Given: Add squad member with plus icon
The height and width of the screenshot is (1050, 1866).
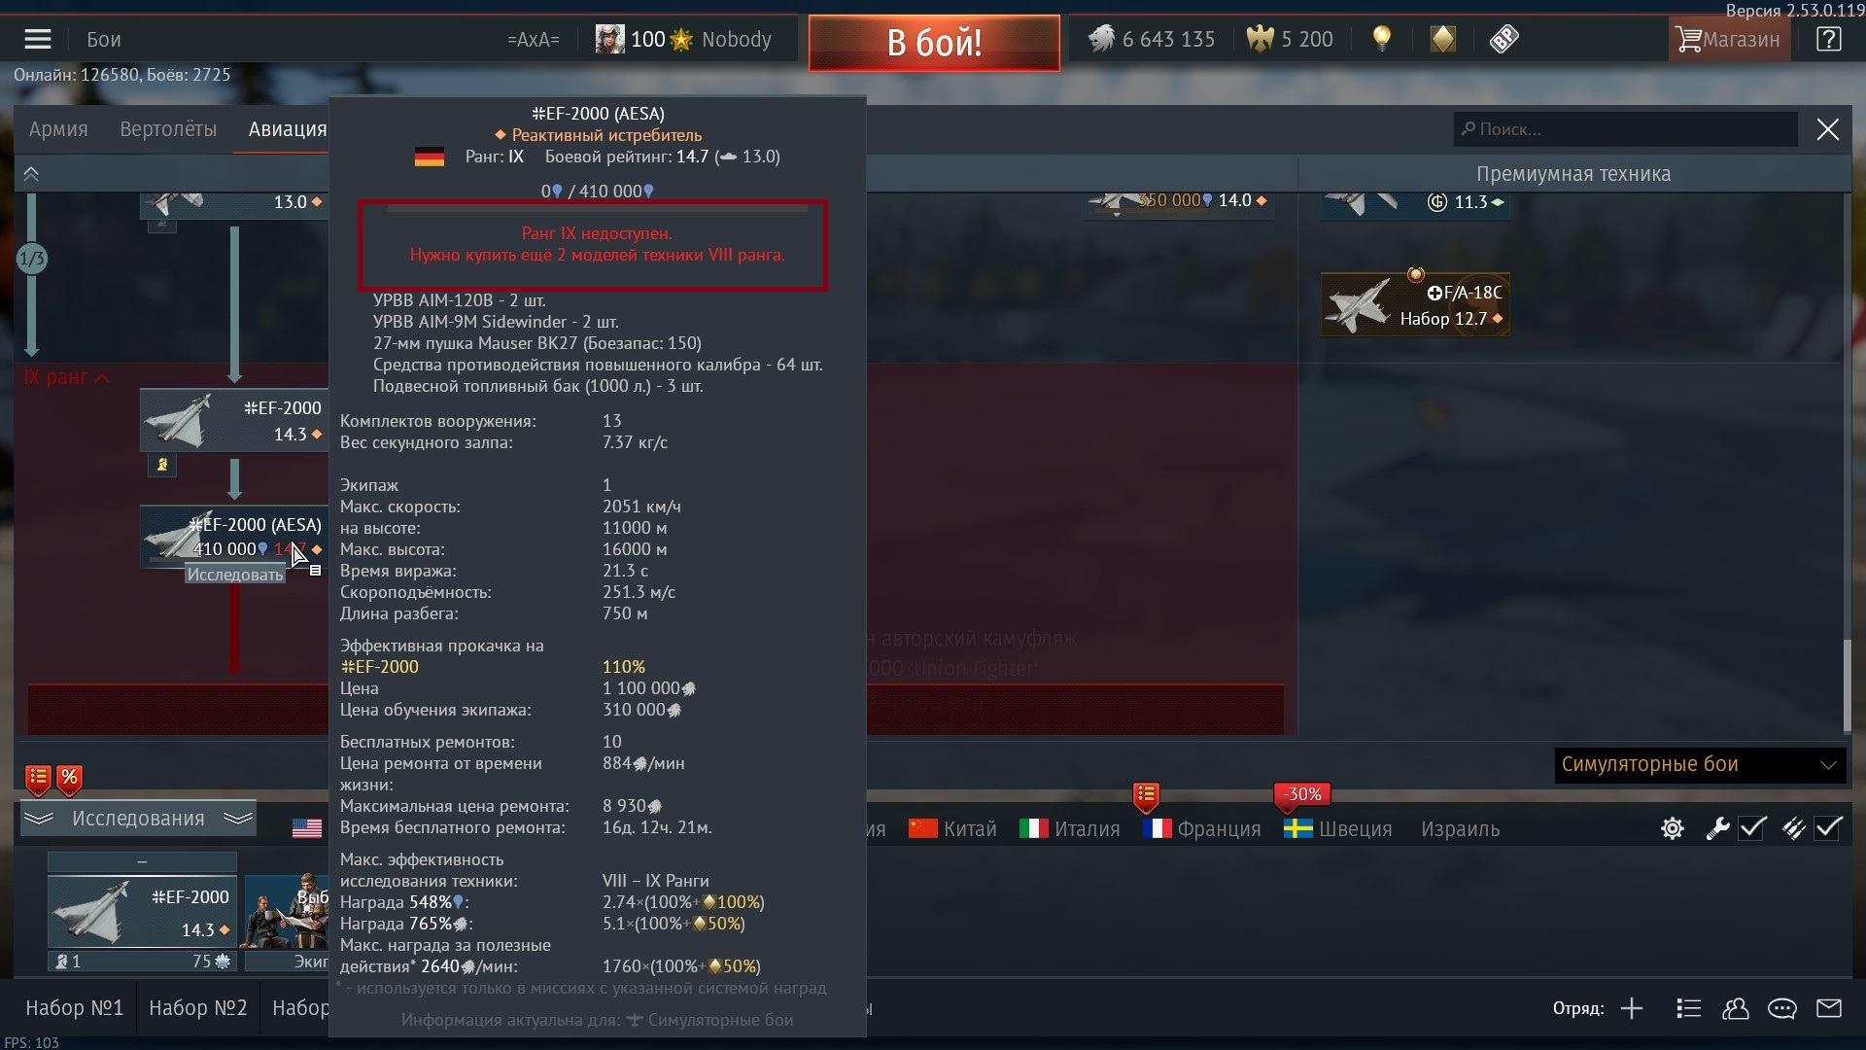Looking at the screenshot, I should coord(1632,1008).
